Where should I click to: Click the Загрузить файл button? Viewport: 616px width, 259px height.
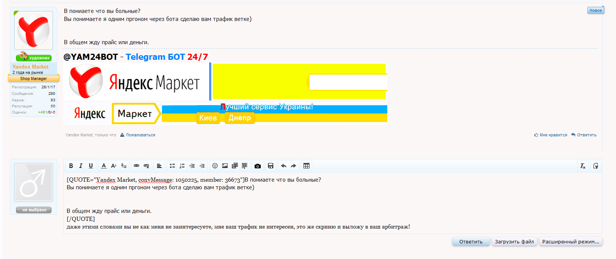coord(514,241)
